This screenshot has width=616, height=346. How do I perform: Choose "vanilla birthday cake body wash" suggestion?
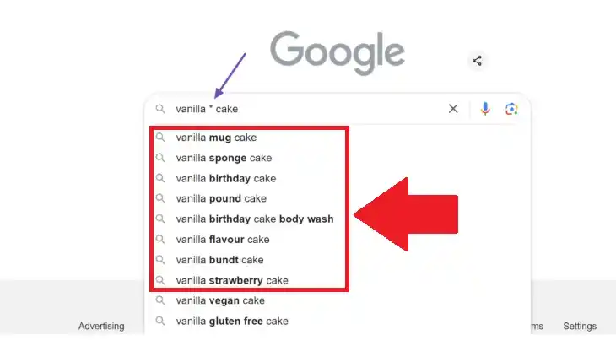[255, 219]
